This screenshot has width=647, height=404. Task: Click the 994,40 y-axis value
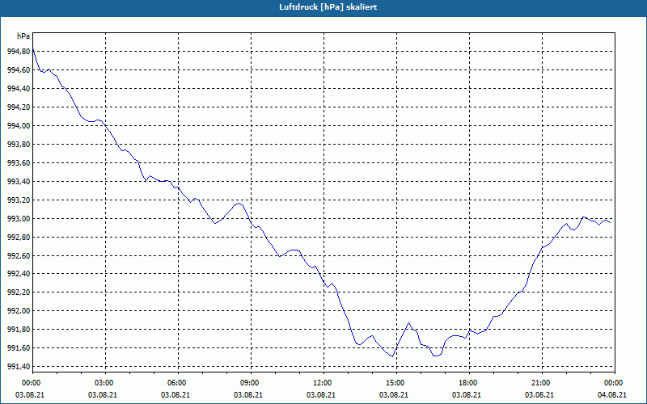coord(19,89)
